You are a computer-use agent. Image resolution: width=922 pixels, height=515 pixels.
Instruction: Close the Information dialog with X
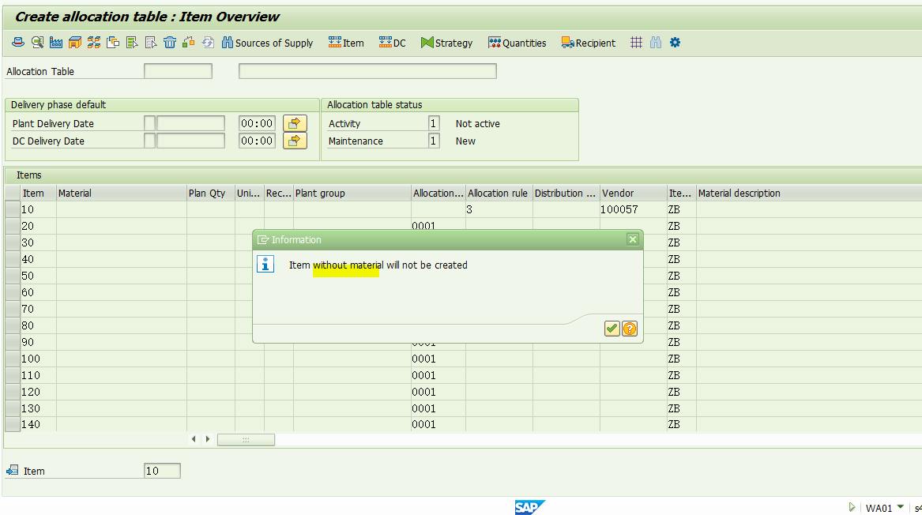(x=633, y=239)
